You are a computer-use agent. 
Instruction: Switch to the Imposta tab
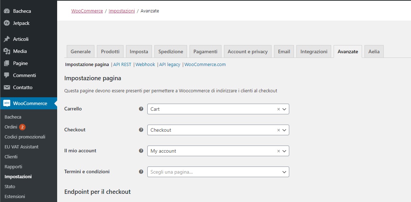[x=139, y=51]
